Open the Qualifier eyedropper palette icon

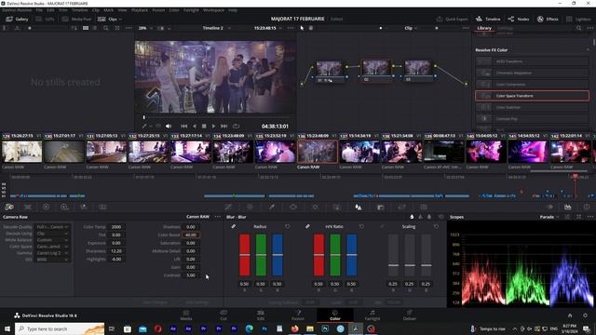click(x=272, y=207)
